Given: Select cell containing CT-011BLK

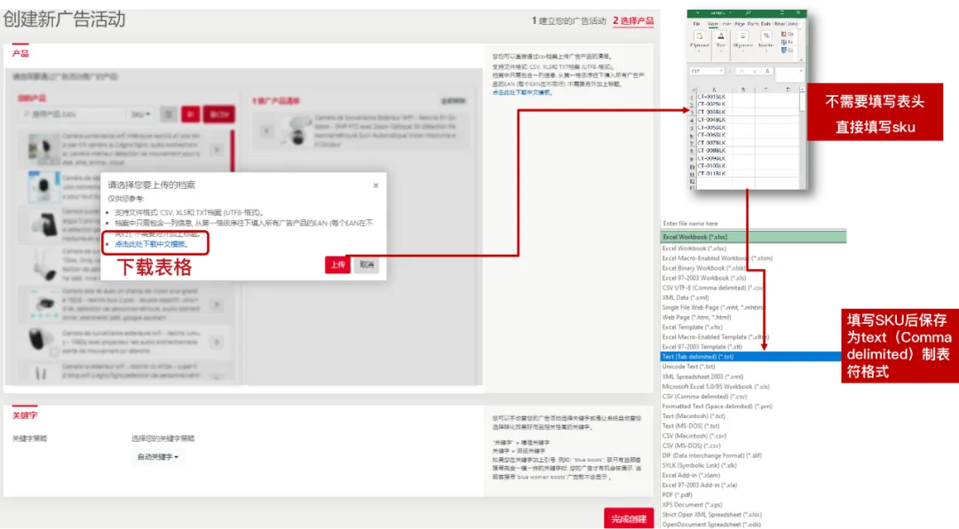Looking at the screenshot, I should click(713, 174).
